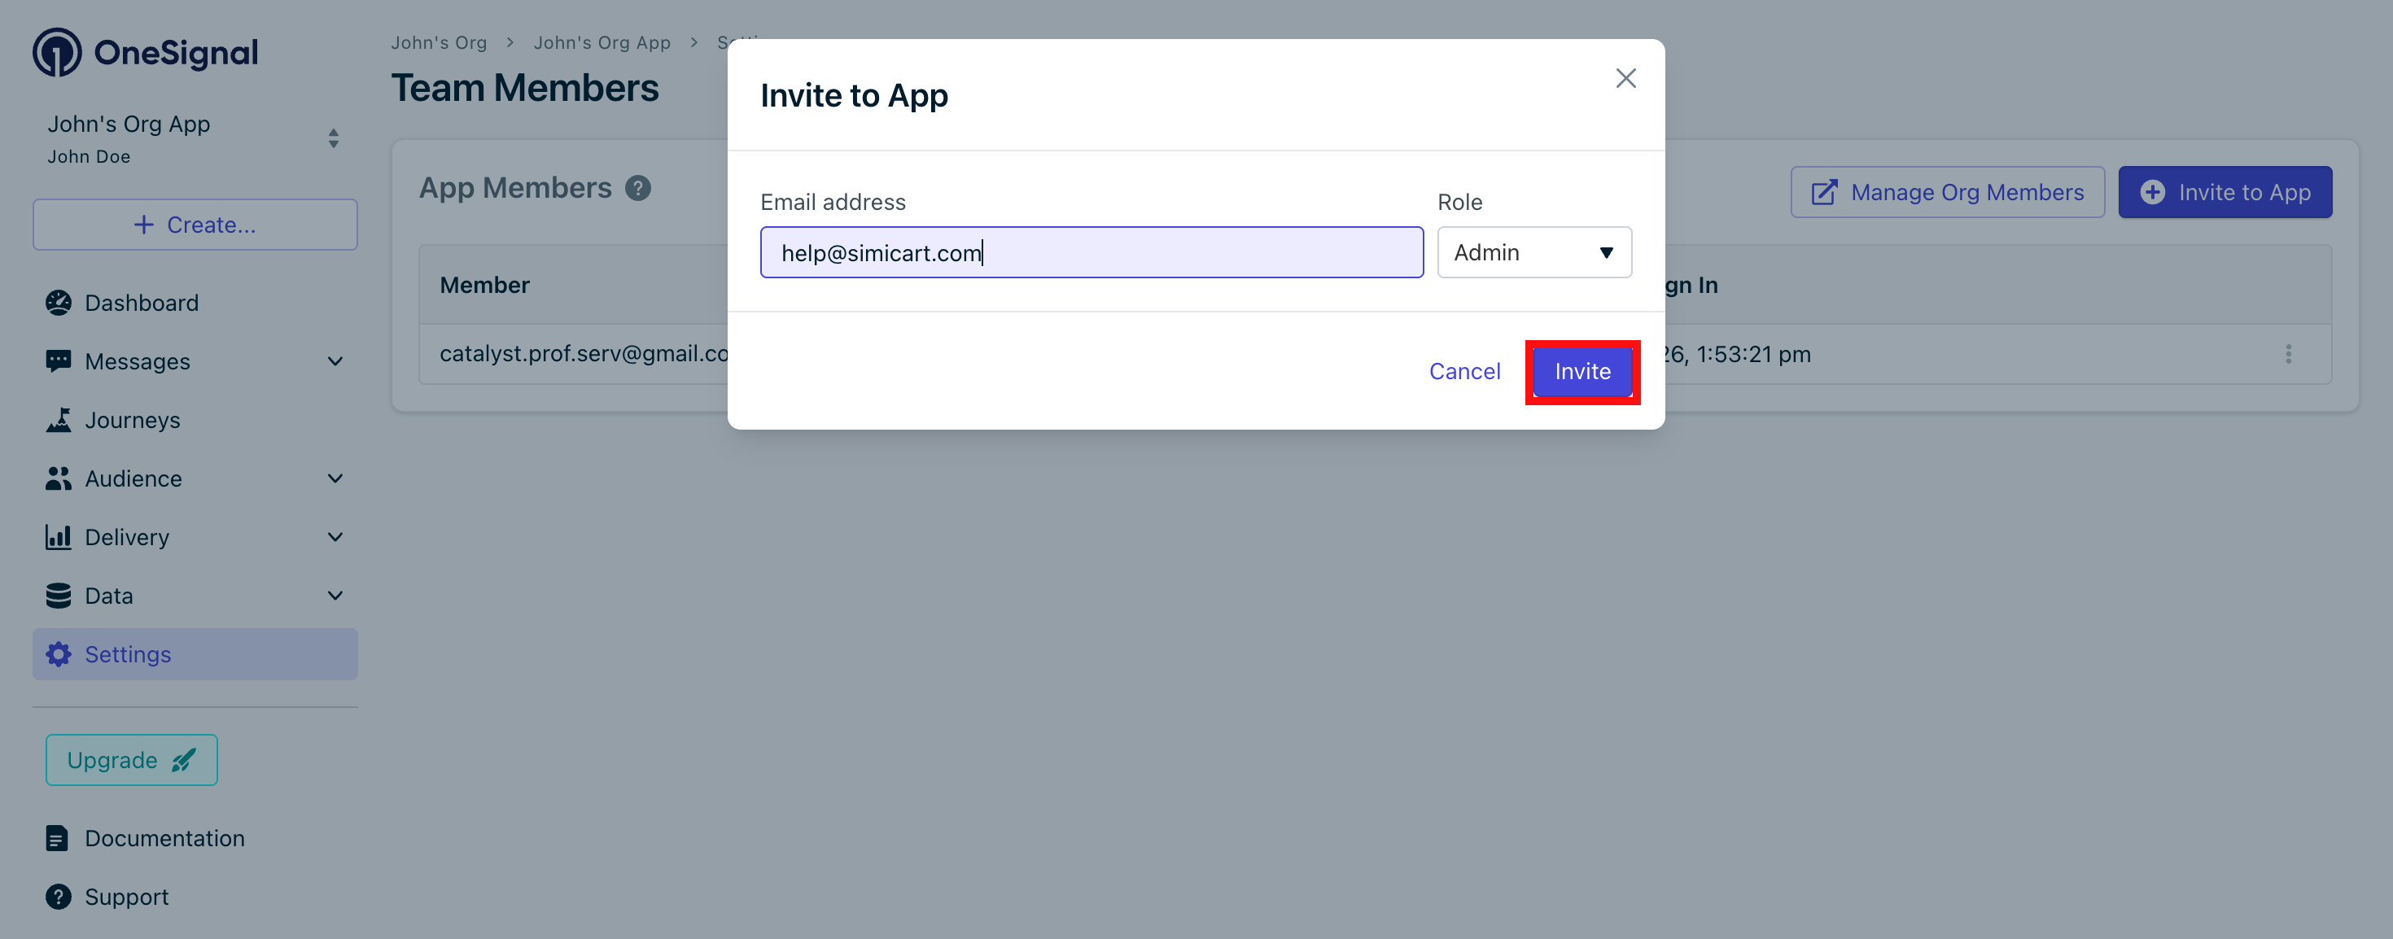Click the App Members help question icon
2393x939 pixels.
click(637, 189)
